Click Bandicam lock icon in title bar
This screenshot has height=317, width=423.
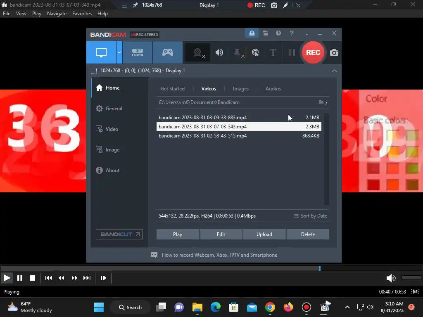(x=252, y=33)
